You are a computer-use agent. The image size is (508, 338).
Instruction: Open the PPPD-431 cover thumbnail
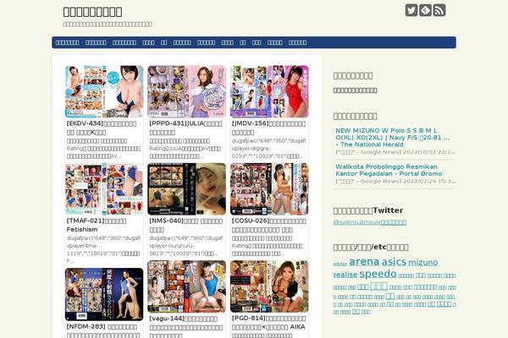tap(186, 91)
